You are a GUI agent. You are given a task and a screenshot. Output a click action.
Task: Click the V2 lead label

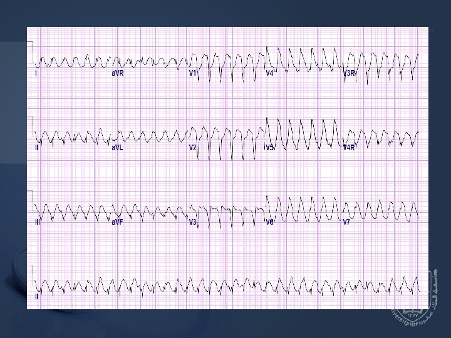click(x=193, y=148)
